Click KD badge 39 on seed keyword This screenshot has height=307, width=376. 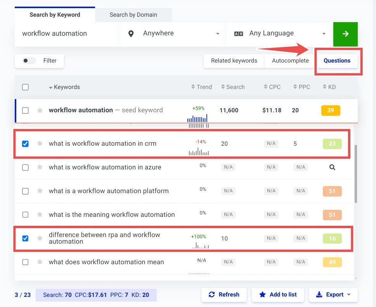pyautogui.click(x=331, y=110)
